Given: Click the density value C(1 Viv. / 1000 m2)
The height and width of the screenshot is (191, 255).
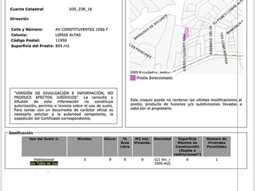Looking at the screenshot, I should (162, 162).
